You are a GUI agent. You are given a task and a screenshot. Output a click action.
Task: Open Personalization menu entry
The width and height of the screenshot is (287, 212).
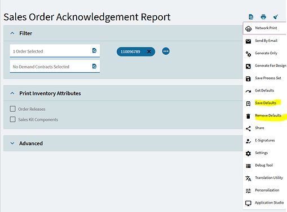click(x=264, y=190)
